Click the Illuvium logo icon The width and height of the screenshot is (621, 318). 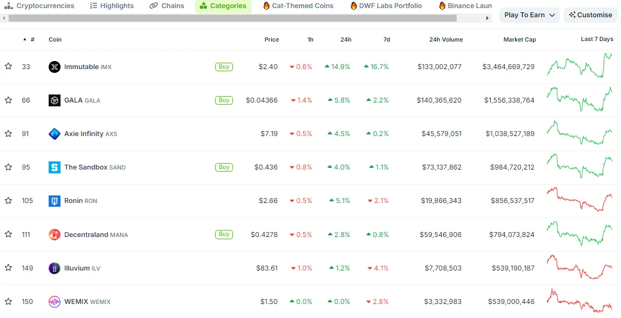(54, 268)
